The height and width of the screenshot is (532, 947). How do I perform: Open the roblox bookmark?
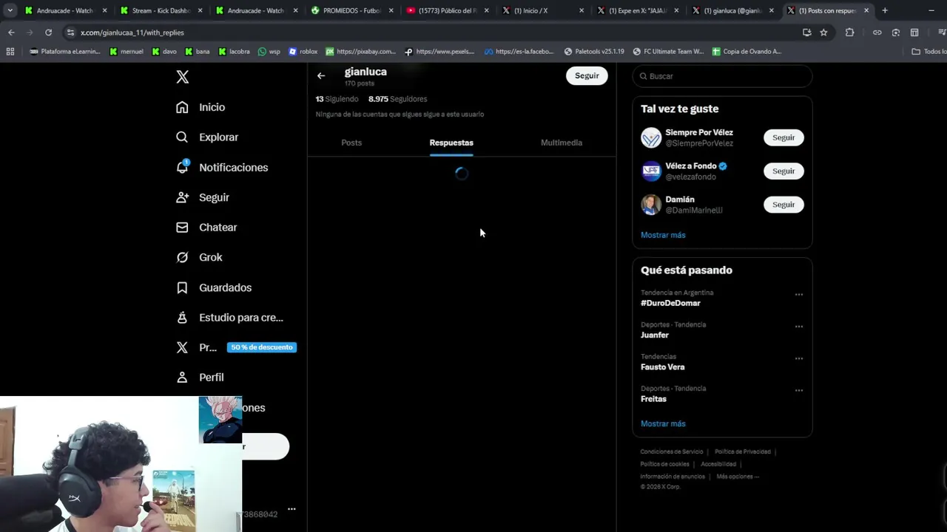coord(303,52)
